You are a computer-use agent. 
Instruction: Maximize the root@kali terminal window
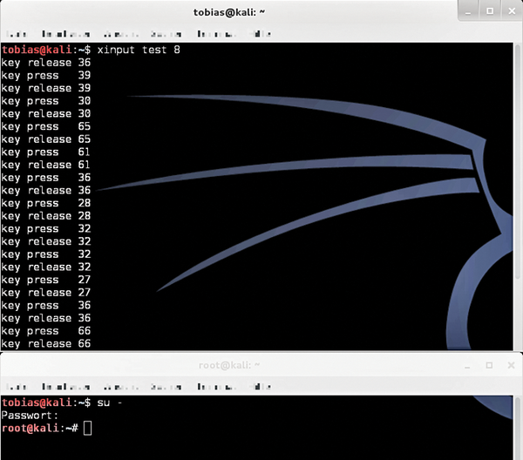click(x=489, y=366)
